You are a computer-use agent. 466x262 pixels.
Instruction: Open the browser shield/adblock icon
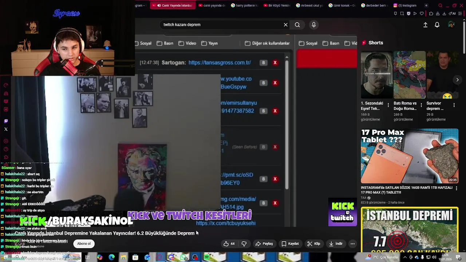(408, 13)
